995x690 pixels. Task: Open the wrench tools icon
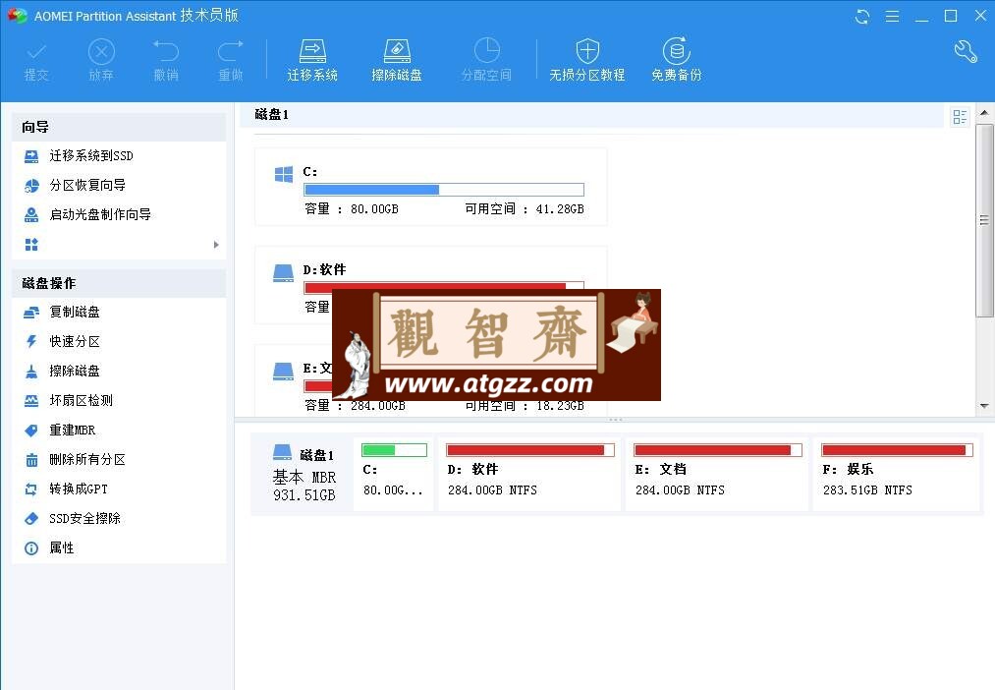[x=966, y=51]
